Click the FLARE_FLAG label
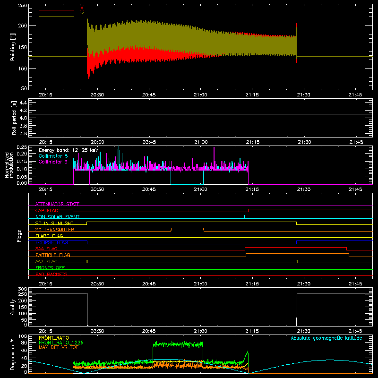The height and width of the screenshot is (378, 378). (x=49, y=236)
